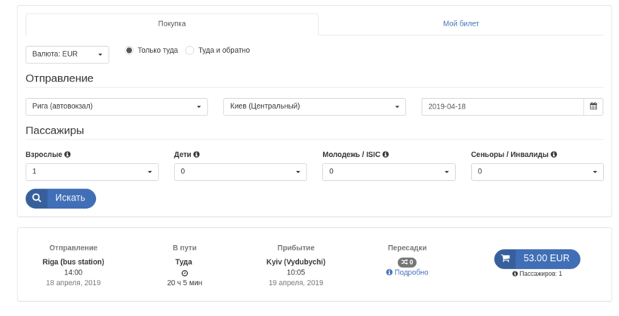Viewport: 619px width, 316px height.
Task: Open the Валюта: EUR currency dropdown
Action: click(67, 54)
